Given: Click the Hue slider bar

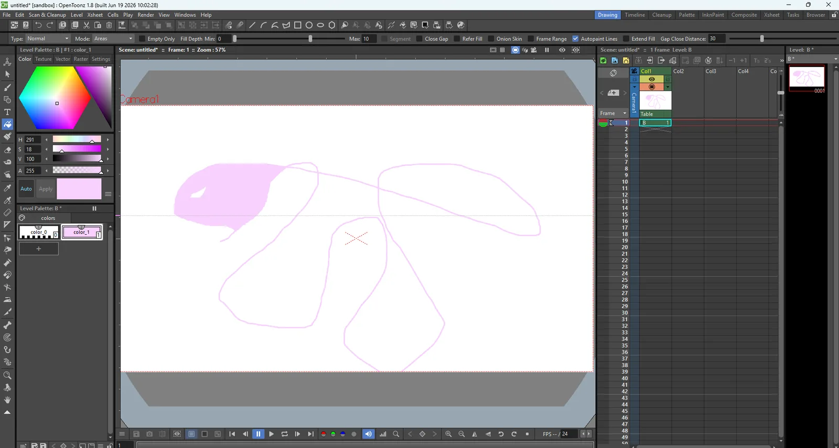Looking at the screenshot, I should 77,139.
